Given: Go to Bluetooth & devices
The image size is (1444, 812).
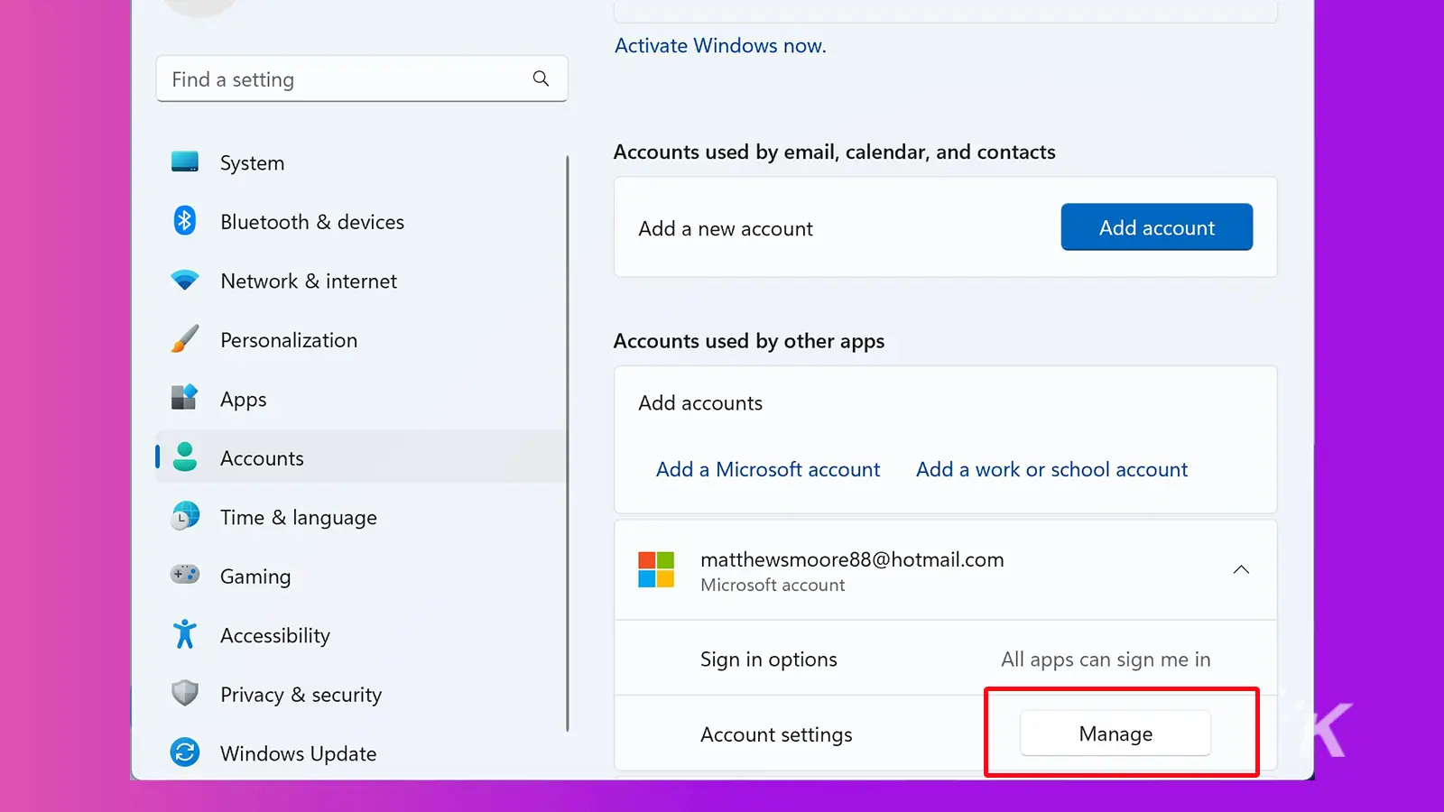Looking at the screenshot, I should point(361,222).
